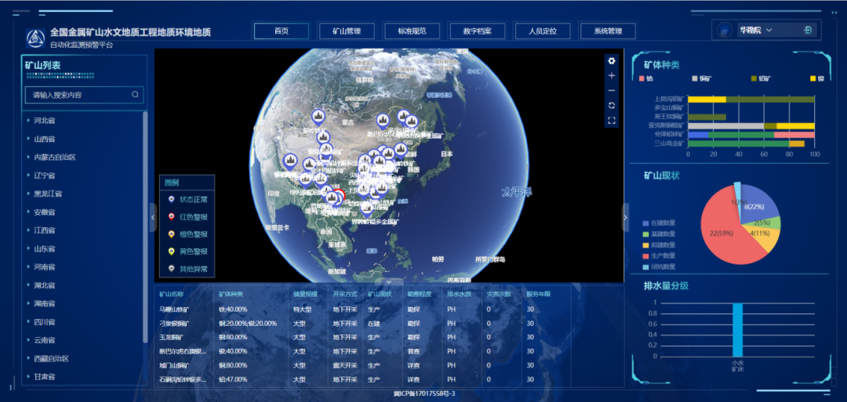Open the 矿山管理 tab
This screenshot has height=402, width=847.
click(x=347, y=31)
